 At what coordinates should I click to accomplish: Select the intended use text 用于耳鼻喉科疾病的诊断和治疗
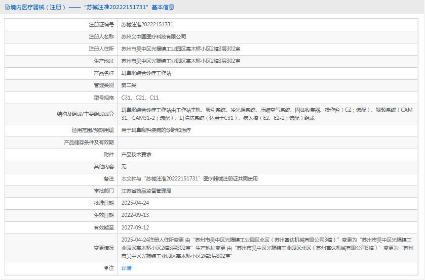point(156,130)
